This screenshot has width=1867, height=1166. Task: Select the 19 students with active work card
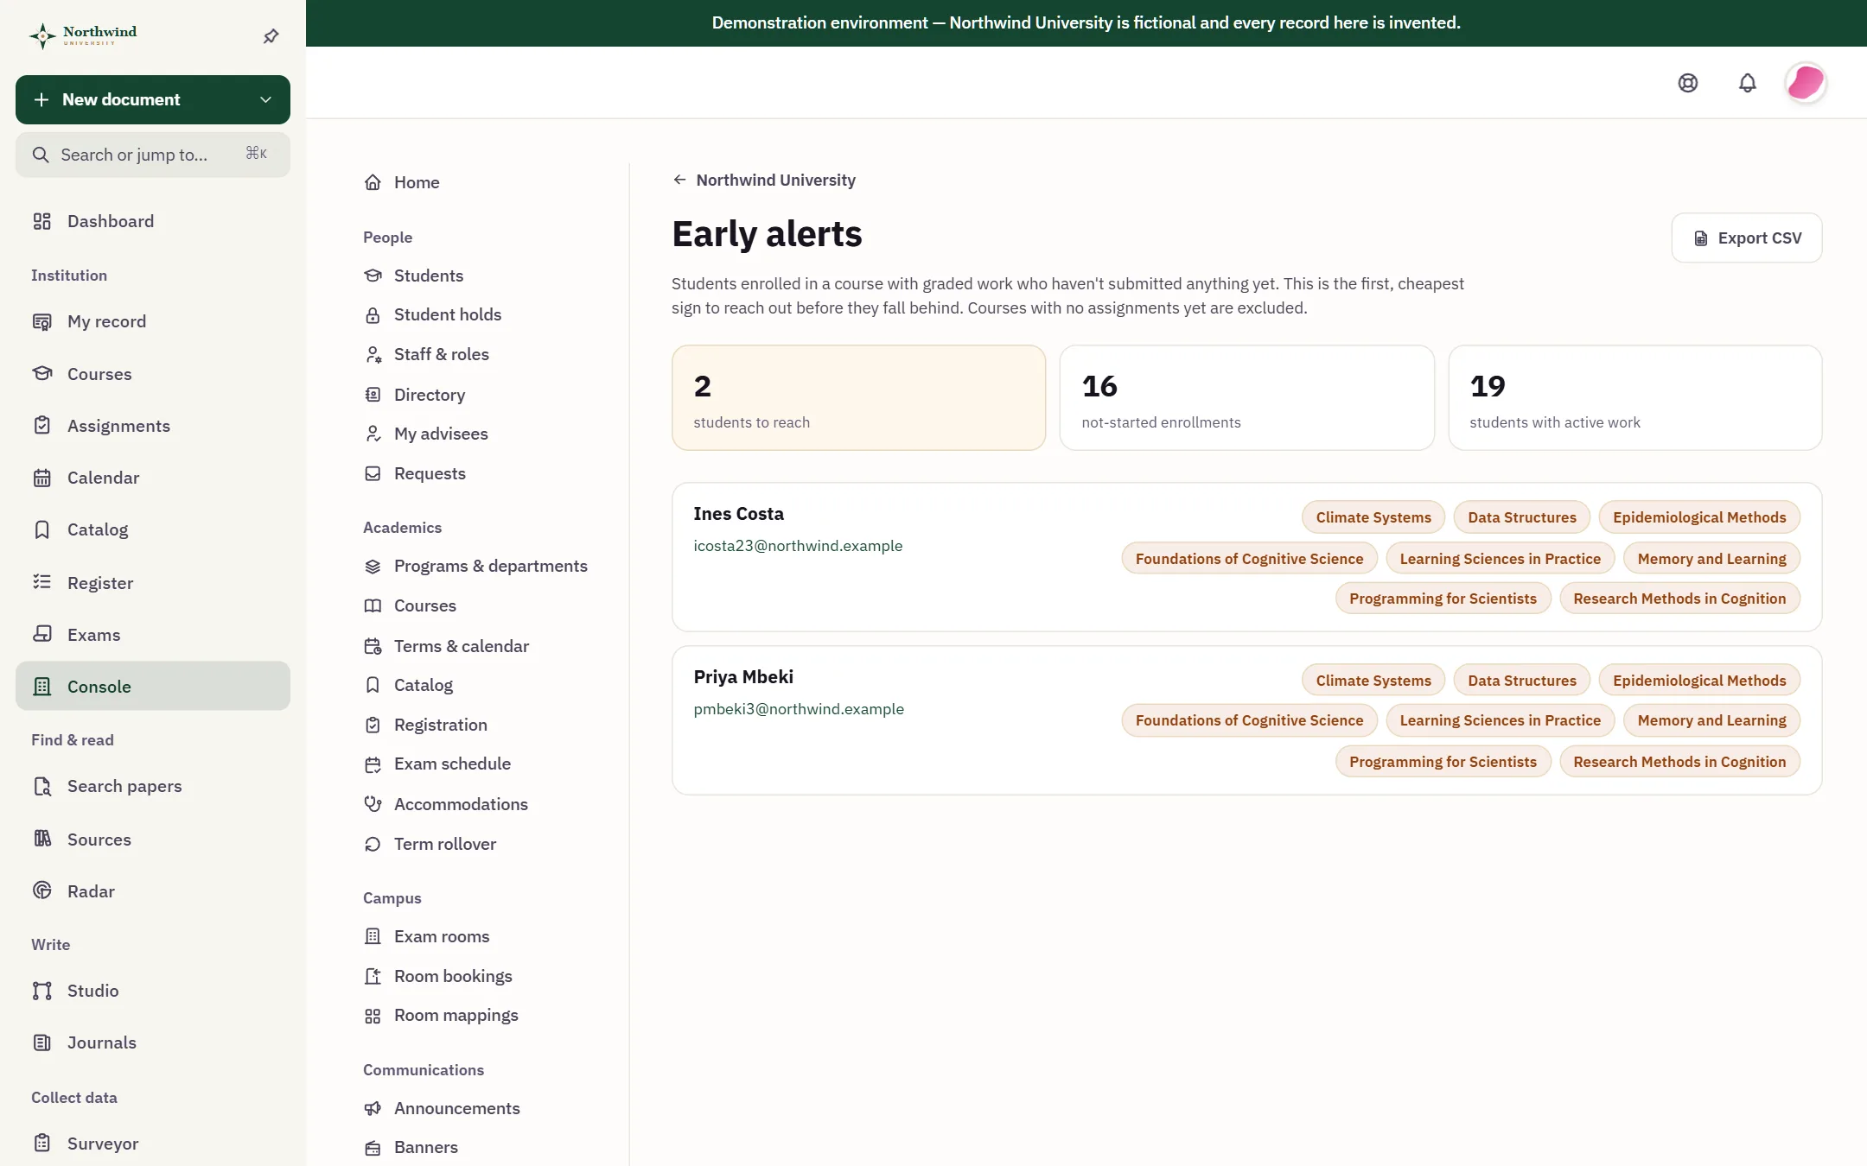1634,397
